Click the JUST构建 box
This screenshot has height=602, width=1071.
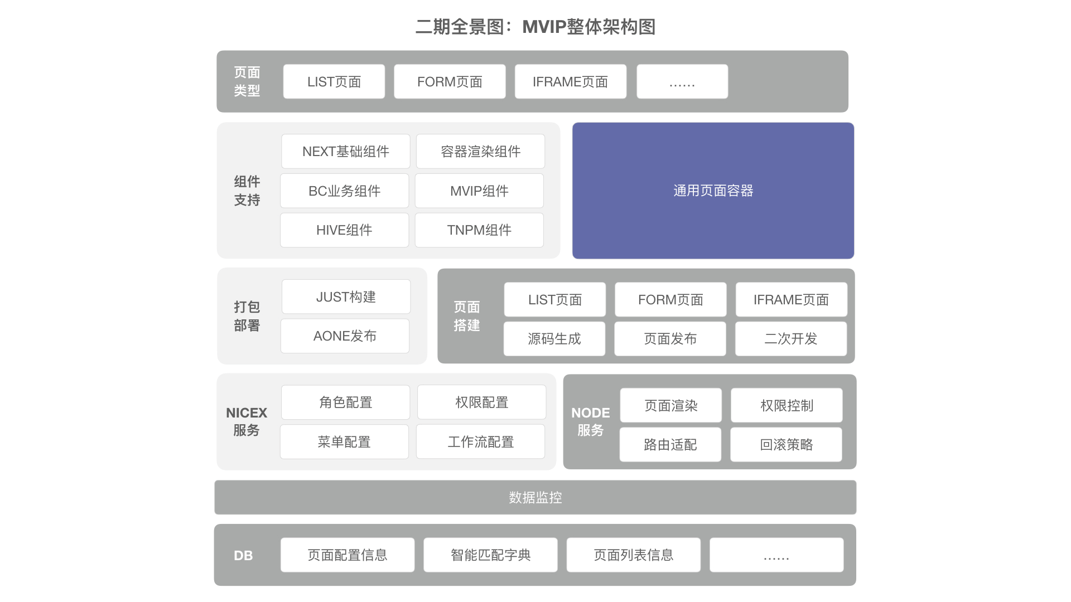click(346, 297)
